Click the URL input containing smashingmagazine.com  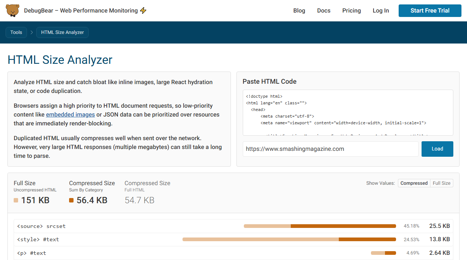coord(330,149)
